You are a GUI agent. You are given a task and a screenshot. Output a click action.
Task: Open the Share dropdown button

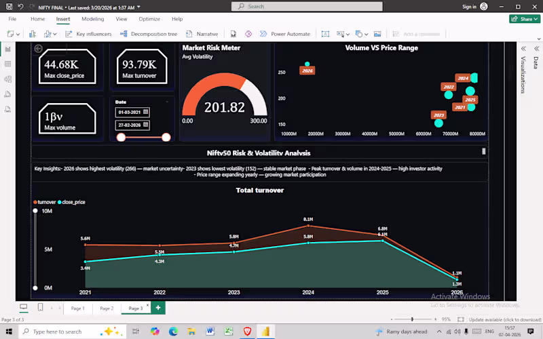(525, 19)
